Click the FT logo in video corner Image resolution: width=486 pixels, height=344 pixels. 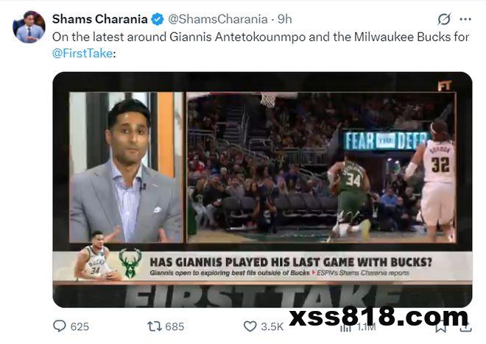(445, 85)
